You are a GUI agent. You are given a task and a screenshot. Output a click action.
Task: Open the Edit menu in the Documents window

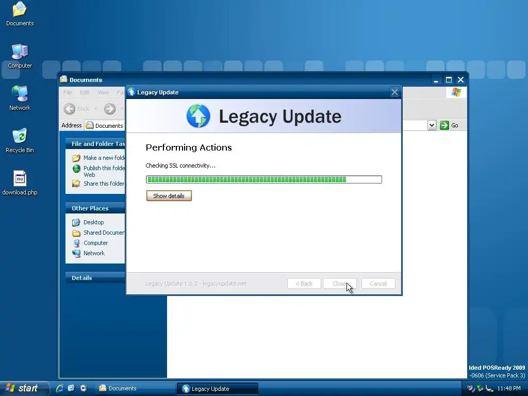tap(85, 92)
